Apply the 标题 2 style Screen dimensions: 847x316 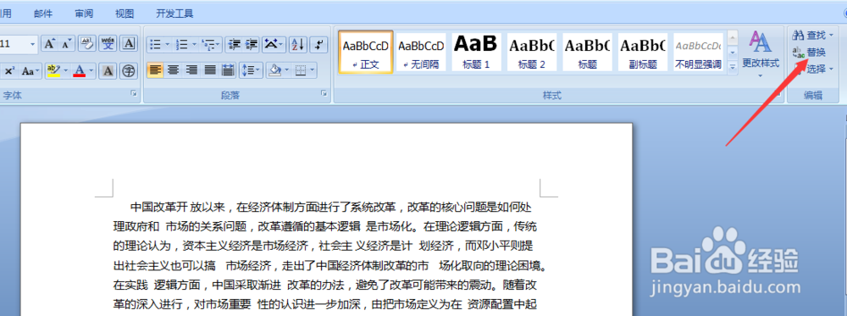click(x=532, y=52)
